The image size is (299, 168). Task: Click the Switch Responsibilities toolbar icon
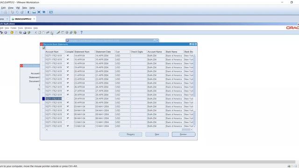pyautogui.click(x=21, y=33)
